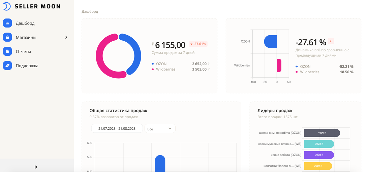Click the 3902 ₽ bar for кепка забота

319,155
